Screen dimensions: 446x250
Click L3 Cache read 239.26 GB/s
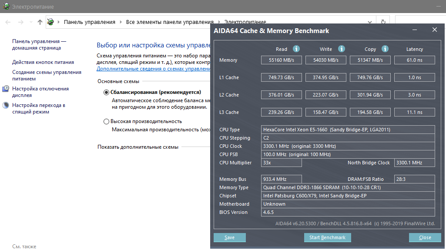[282, 112]
